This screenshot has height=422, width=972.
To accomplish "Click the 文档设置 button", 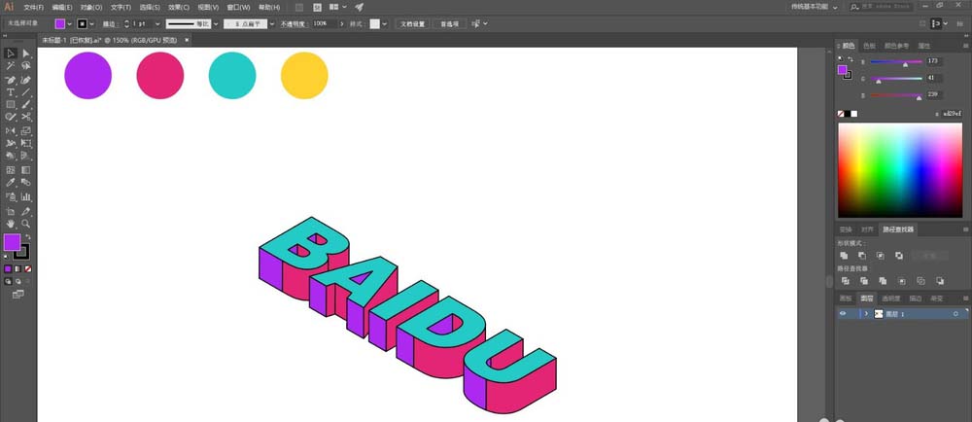I will pyautogui.click(x=412, y=24).
